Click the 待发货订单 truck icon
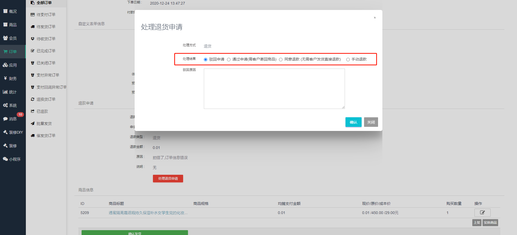 [x=33, y=27]
